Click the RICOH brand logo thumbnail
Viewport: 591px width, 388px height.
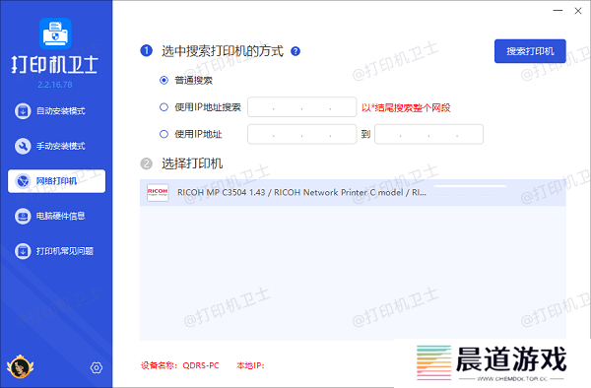(158, 192)
